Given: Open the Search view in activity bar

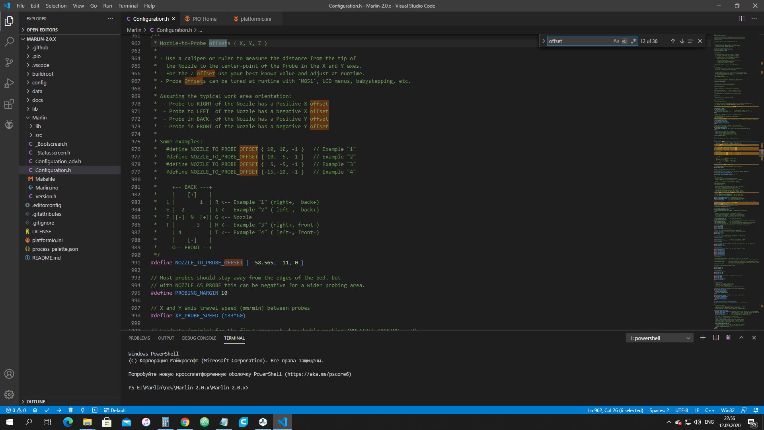Looking at the screenshot, I should tap(9, 41).
